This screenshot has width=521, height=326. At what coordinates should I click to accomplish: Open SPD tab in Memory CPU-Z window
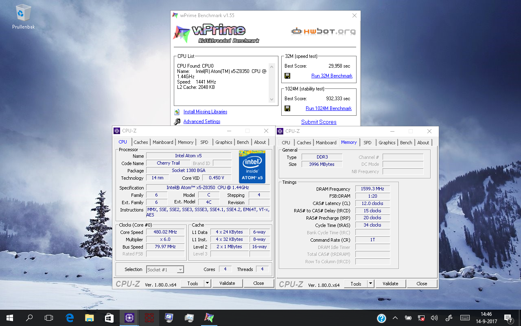(368, 143)
